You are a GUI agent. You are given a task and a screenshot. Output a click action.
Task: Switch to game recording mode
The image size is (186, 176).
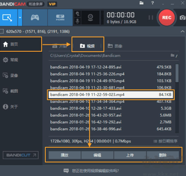35,18
